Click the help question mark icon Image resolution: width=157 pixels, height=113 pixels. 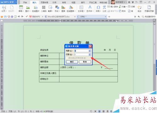pyautogui.click(x=136, y=2)
